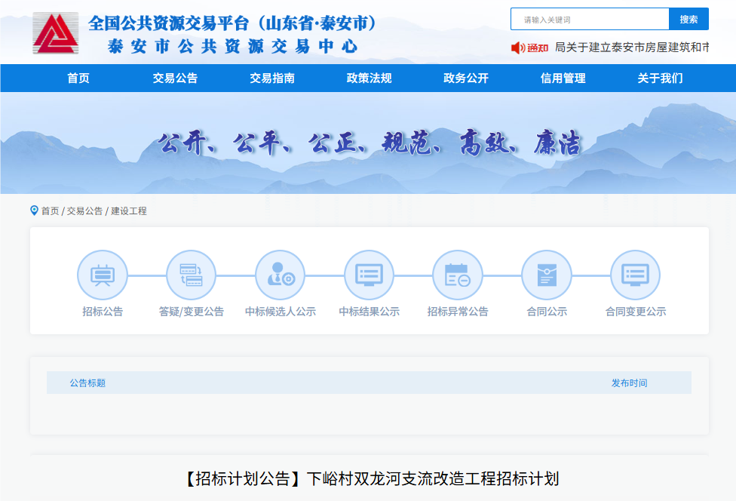This screenshot has height=501, width=736.
Task: Click the 泰安市公共资源交易中心 subtitle
Action: [x=232, y=47]
